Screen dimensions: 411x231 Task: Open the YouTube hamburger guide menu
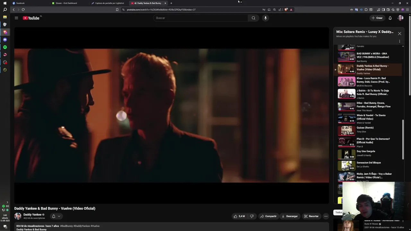(16, 18)
